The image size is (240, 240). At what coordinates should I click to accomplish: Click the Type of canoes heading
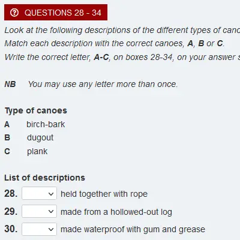(36, 110)
